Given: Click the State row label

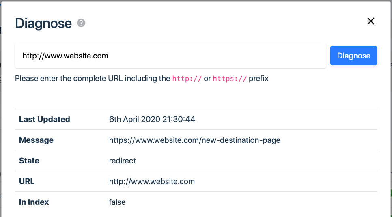Looking at the screenshot, I should pyautogui.click(x=29, y=161).
